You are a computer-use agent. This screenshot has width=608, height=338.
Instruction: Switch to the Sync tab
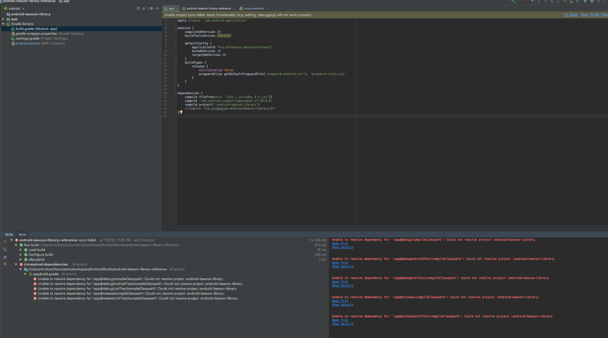point(22,234)
